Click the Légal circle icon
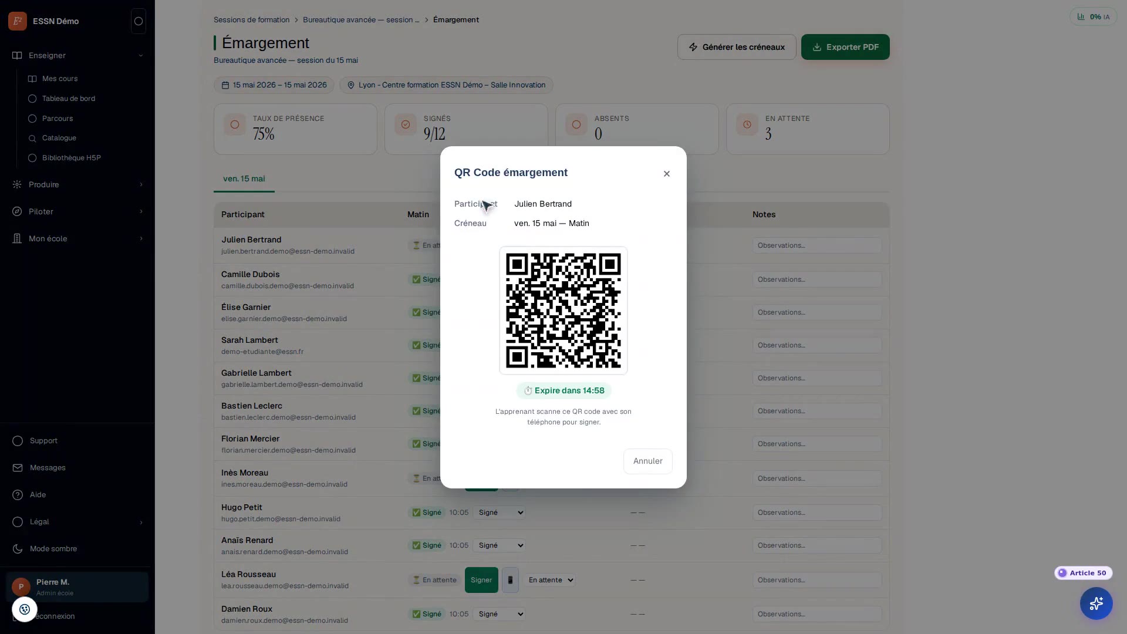Screen dimensions: 1127x634 pos(18,522)
